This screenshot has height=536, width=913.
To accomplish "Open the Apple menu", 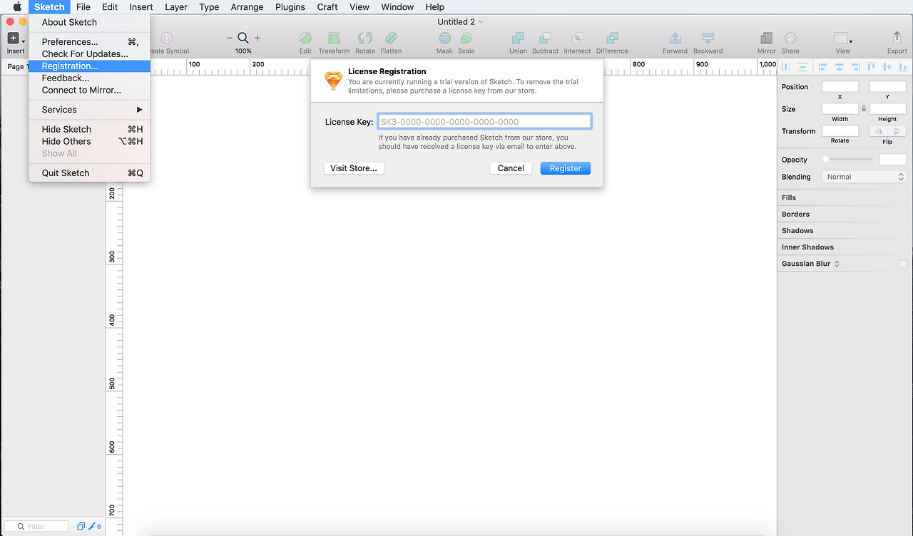I will point(17,7).
